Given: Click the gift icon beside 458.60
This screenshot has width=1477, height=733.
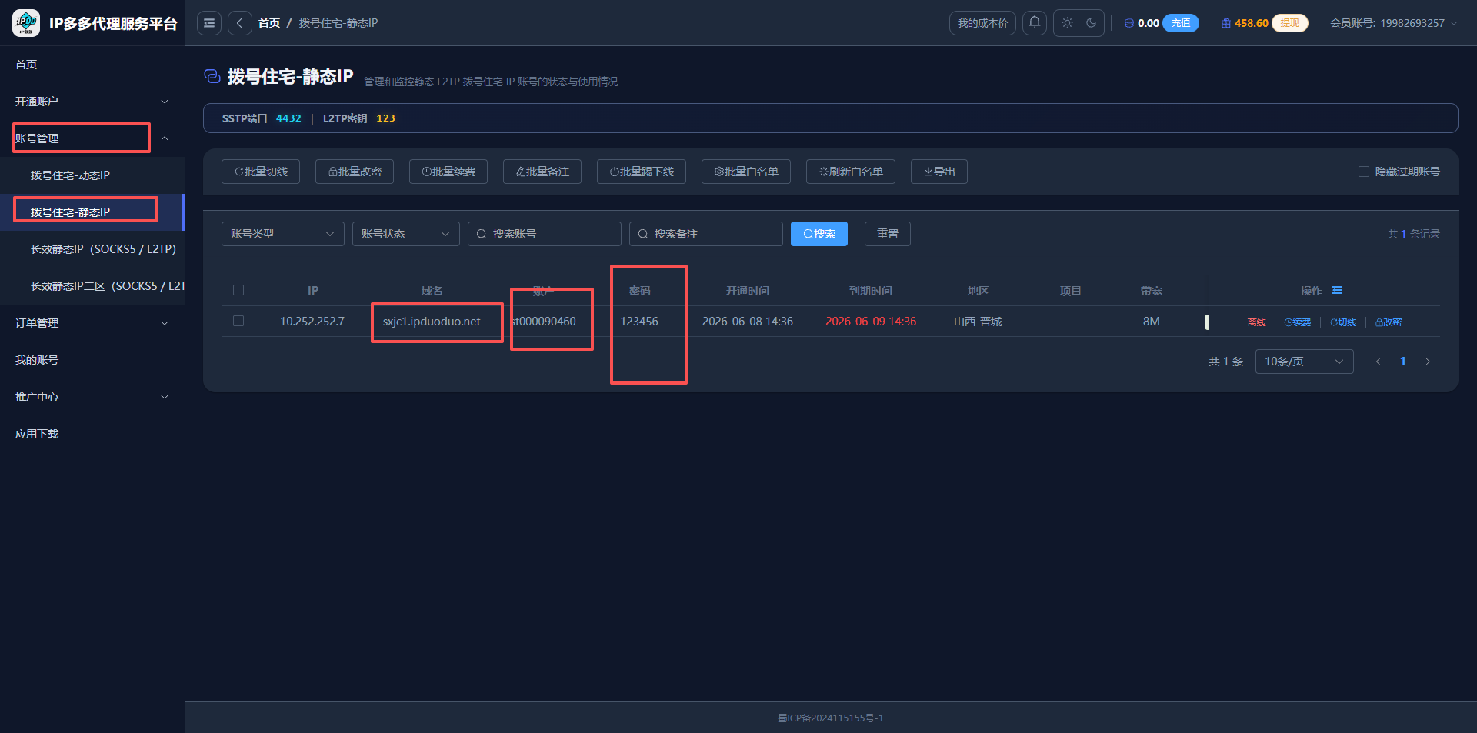Looking at the screenshot, I should pos(1226,23).
